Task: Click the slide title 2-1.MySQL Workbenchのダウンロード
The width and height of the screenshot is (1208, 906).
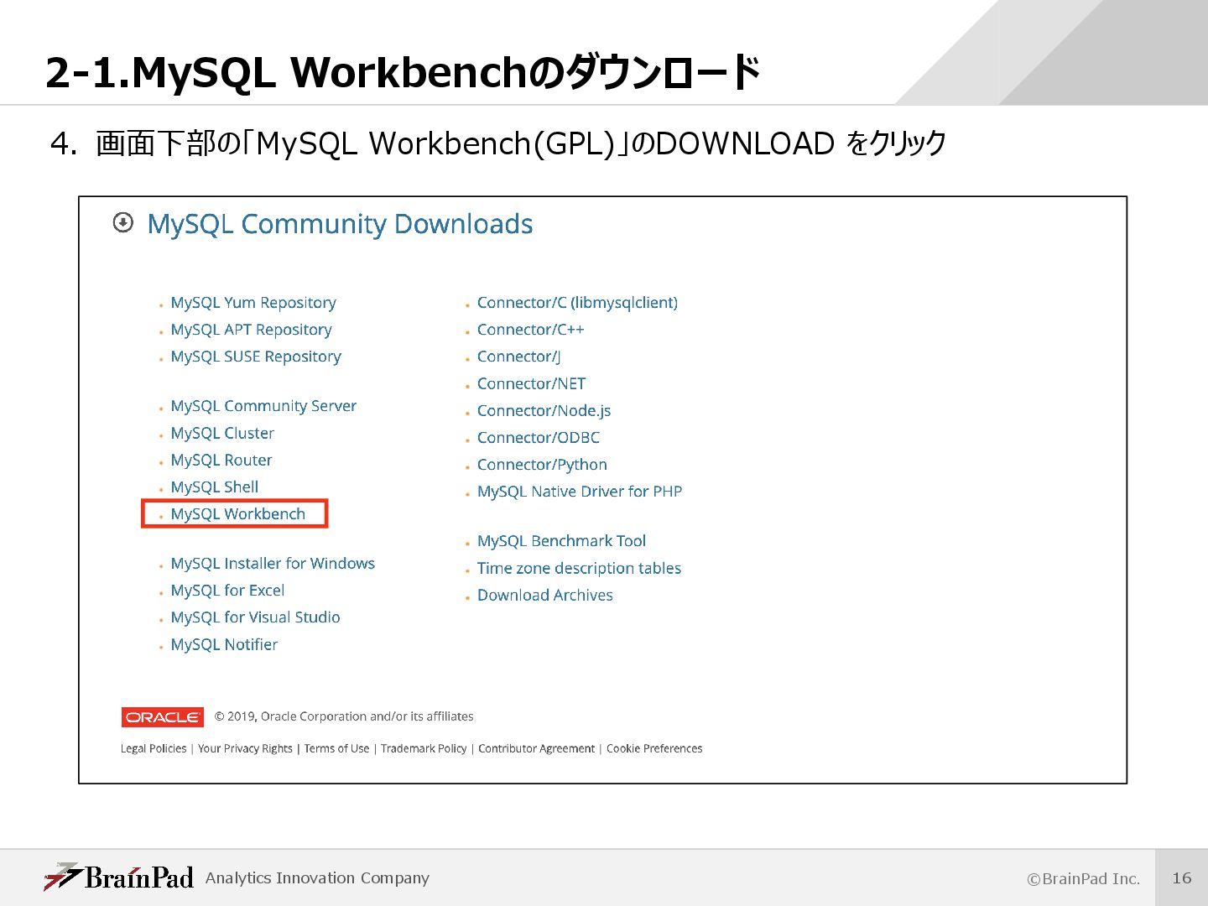Action: (403, 72)
